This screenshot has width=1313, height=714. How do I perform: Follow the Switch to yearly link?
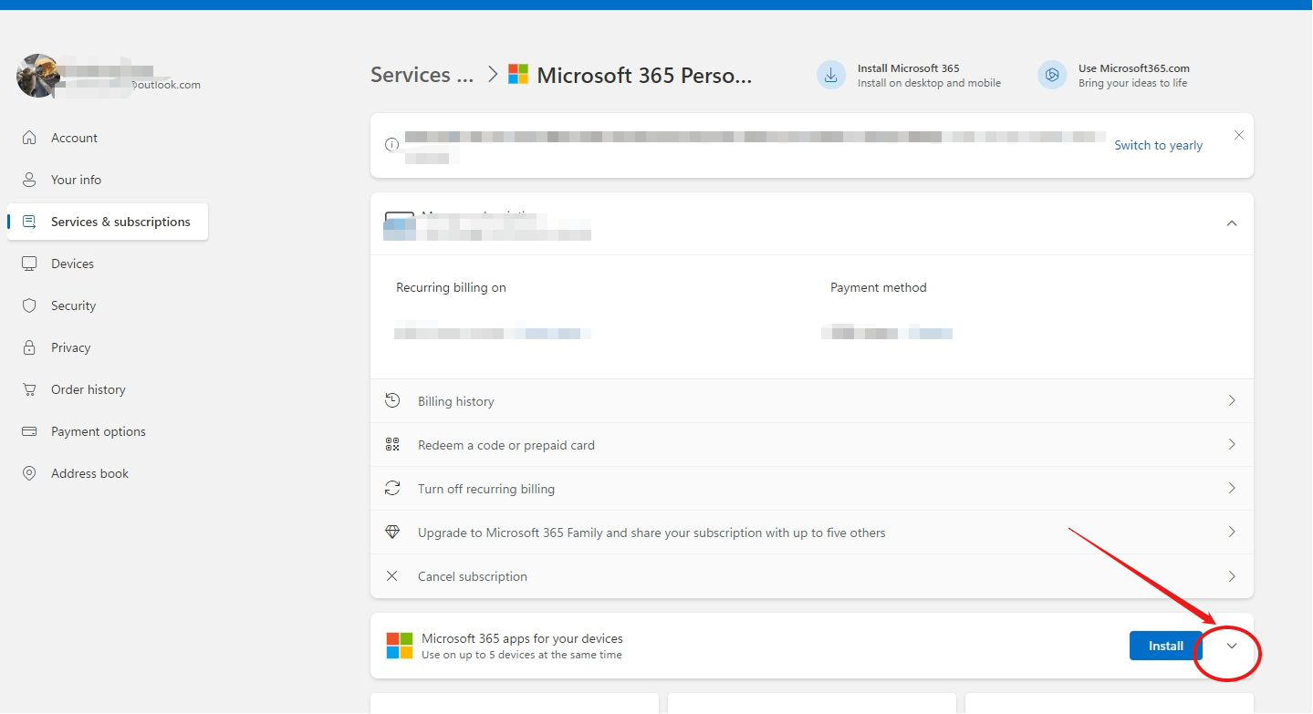click(1159, 145)
